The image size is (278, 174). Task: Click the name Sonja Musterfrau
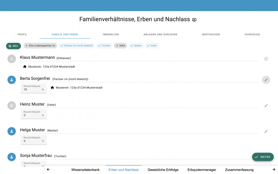pyautogui.click(x=36, y=156)
